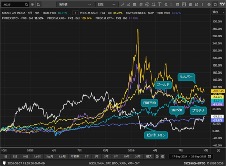This screenshot has width=226, height=166.
Task: Select the 10日 range button
Action: point(25,156)
